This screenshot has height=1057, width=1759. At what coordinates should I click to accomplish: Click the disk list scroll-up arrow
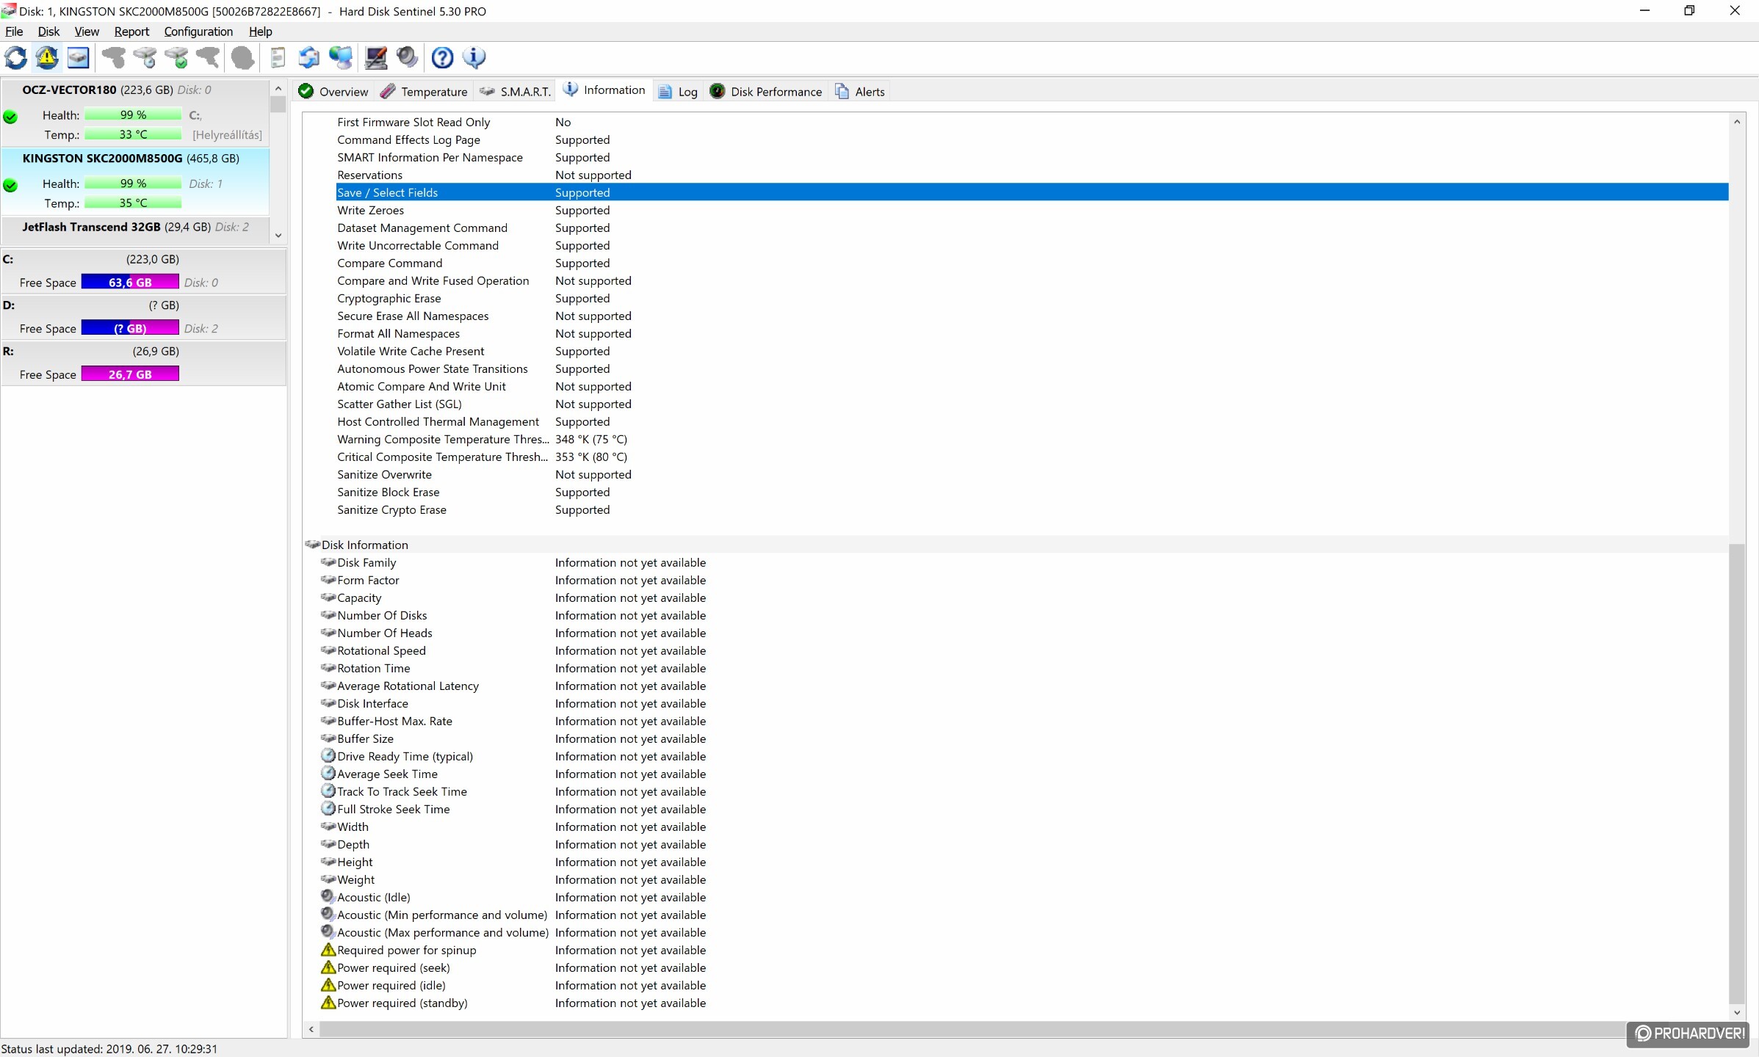(x=278, y=89)
